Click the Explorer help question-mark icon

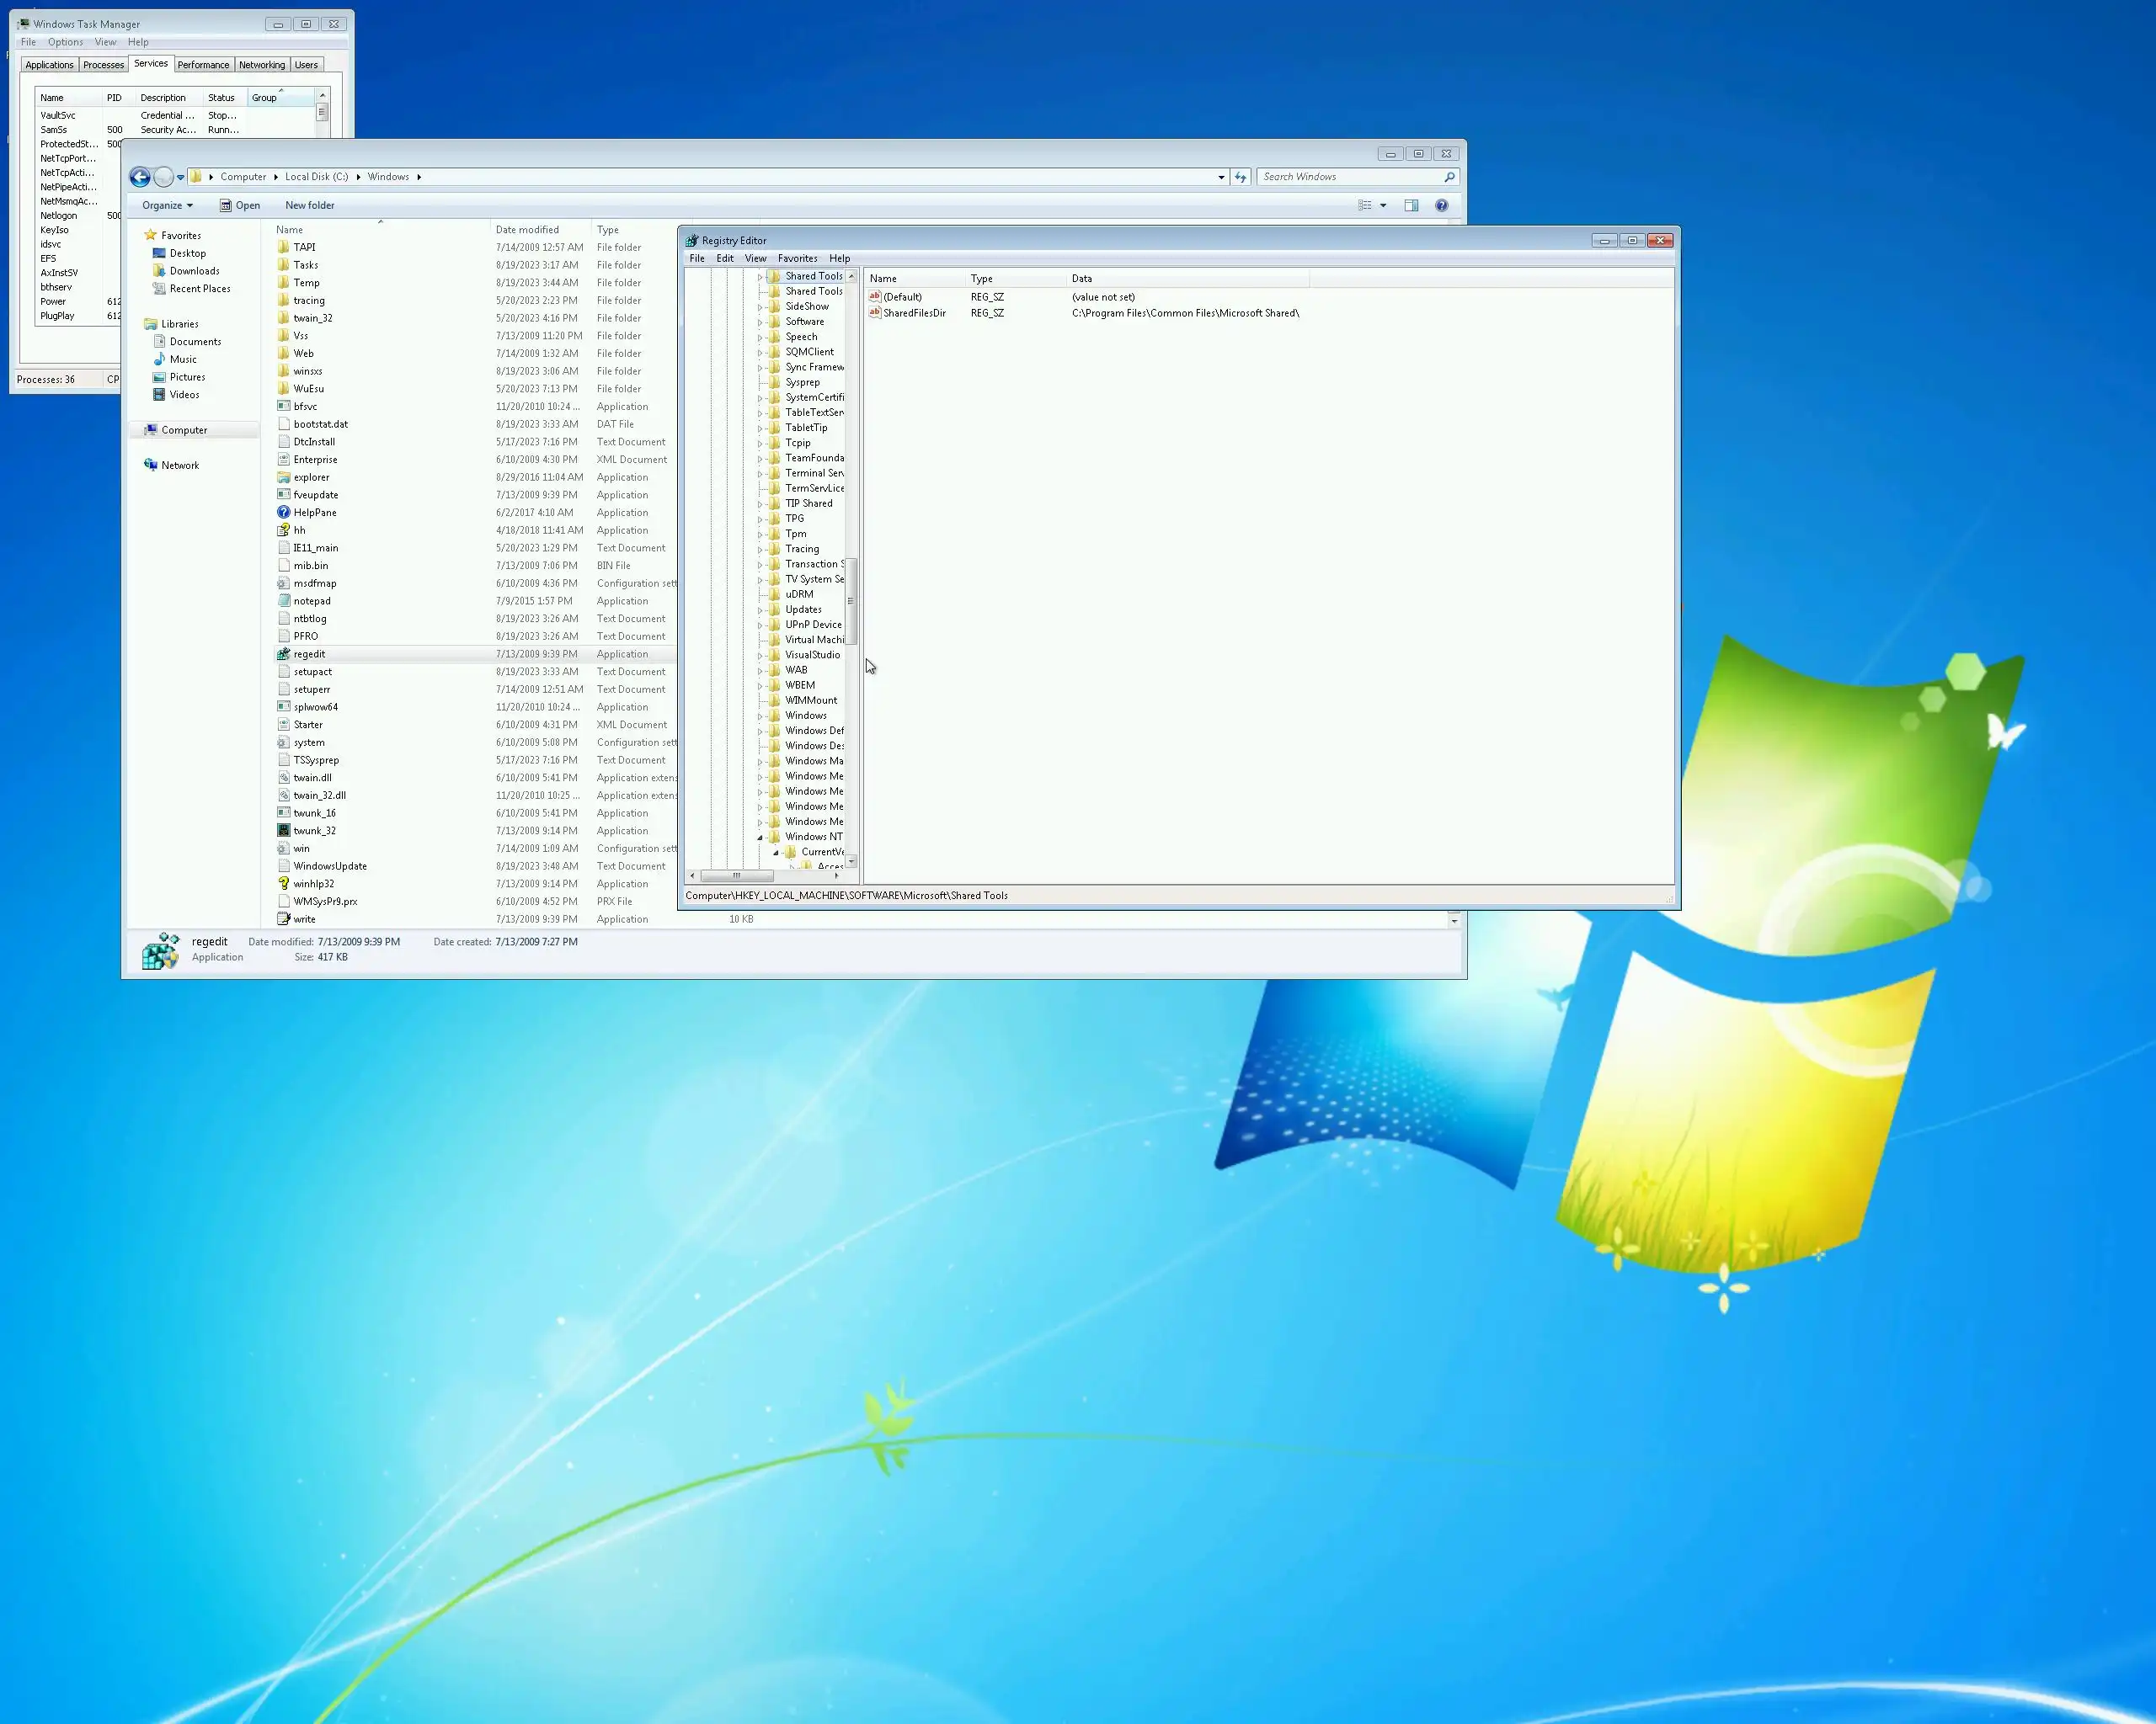(x=1441, y=206)
